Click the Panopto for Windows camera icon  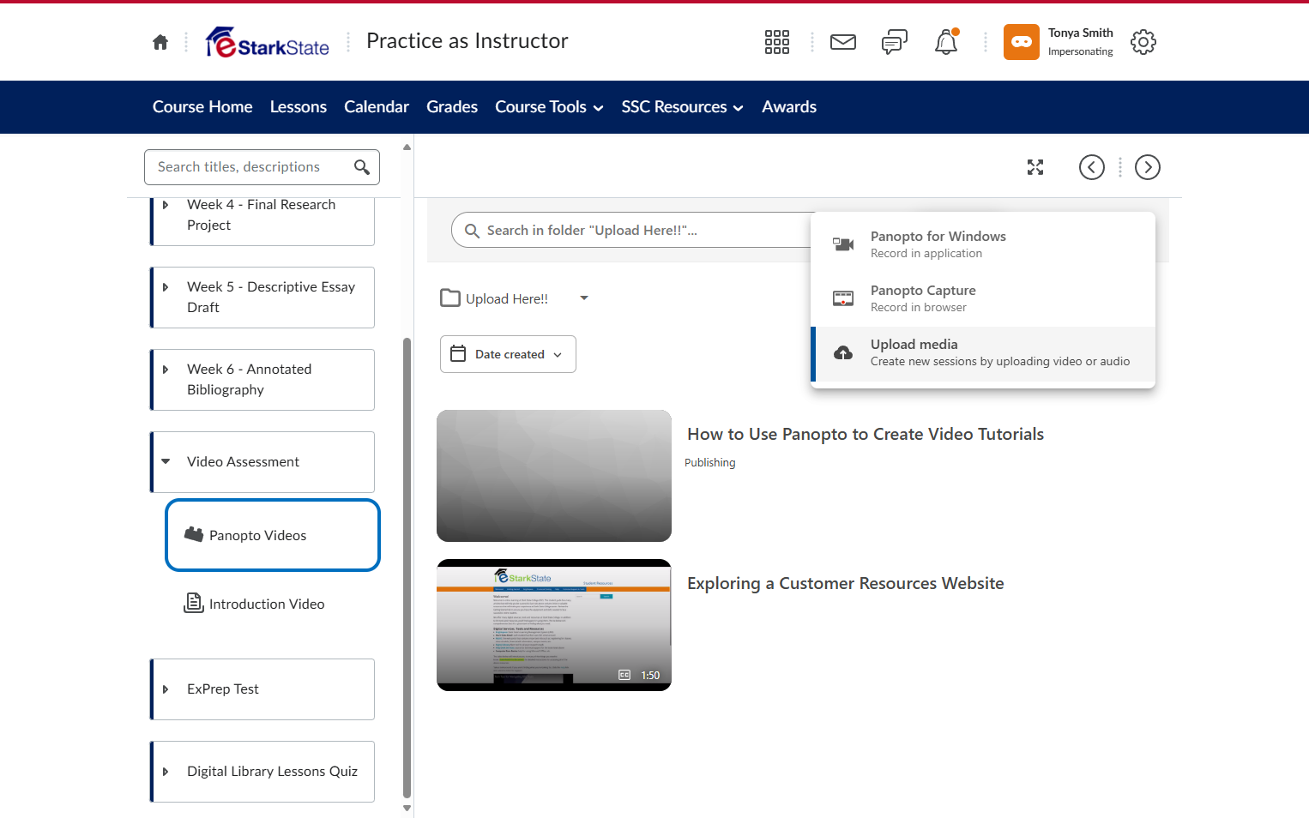[x=843, y=244]
